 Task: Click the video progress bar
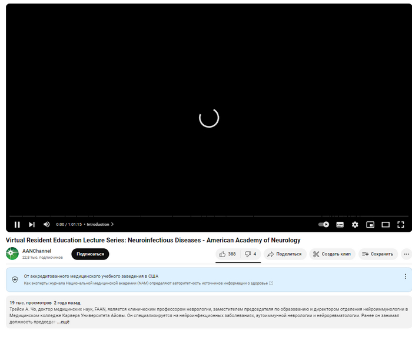point(209,216)
